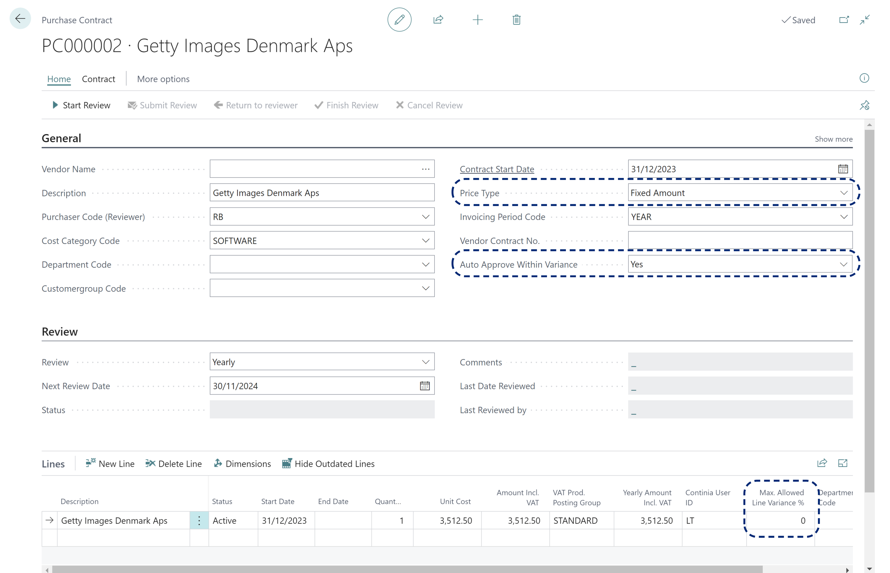Sort by the Yearly Amount Incl. VAT header

tap(647, 497)
